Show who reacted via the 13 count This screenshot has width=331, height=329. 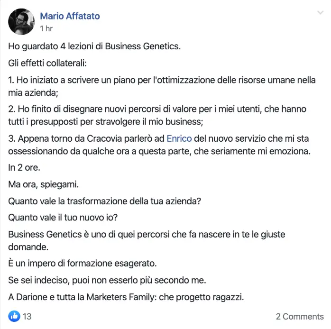point(27,316)
